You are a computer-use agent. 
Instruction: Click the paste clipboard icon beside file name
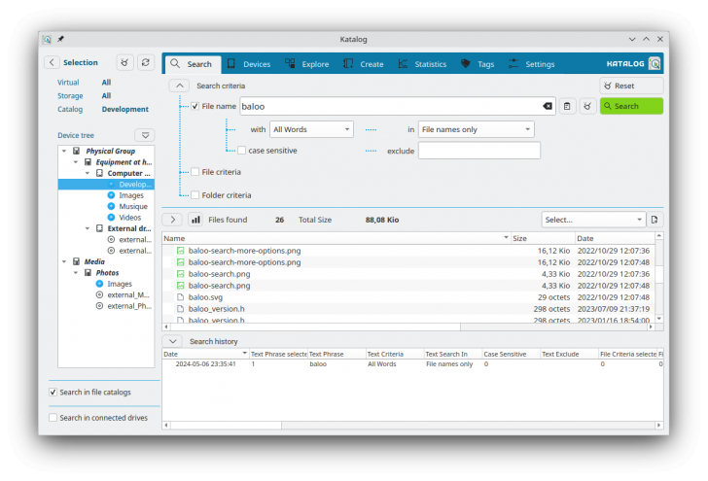pyautogui.click(x=568, y=106)
